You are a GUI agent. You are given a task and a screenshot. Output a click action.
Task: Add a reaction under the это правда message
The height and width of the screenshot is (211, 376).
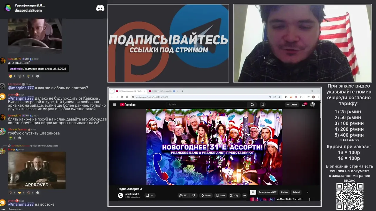pyautogui.click(x=37, y=76)
